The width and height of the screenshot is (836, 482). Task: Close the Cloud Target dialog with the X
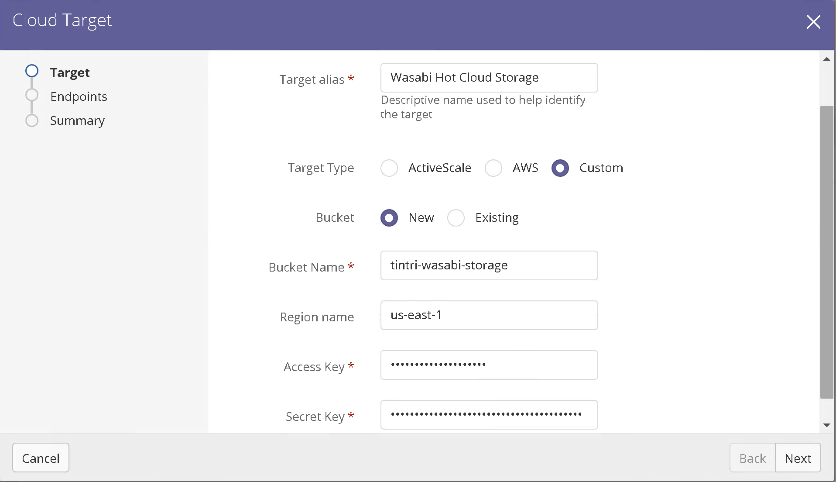[x=813, y=22]
